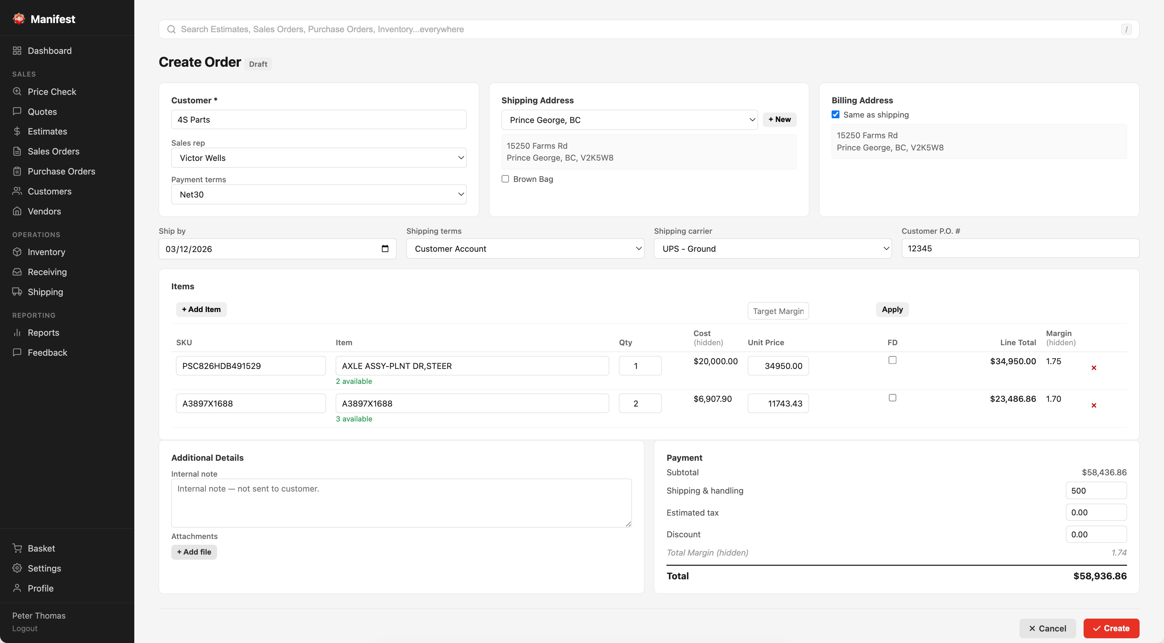1164x643 pixels.
Task: Uncheck Same as shipping
Action: tap(835, 114)
